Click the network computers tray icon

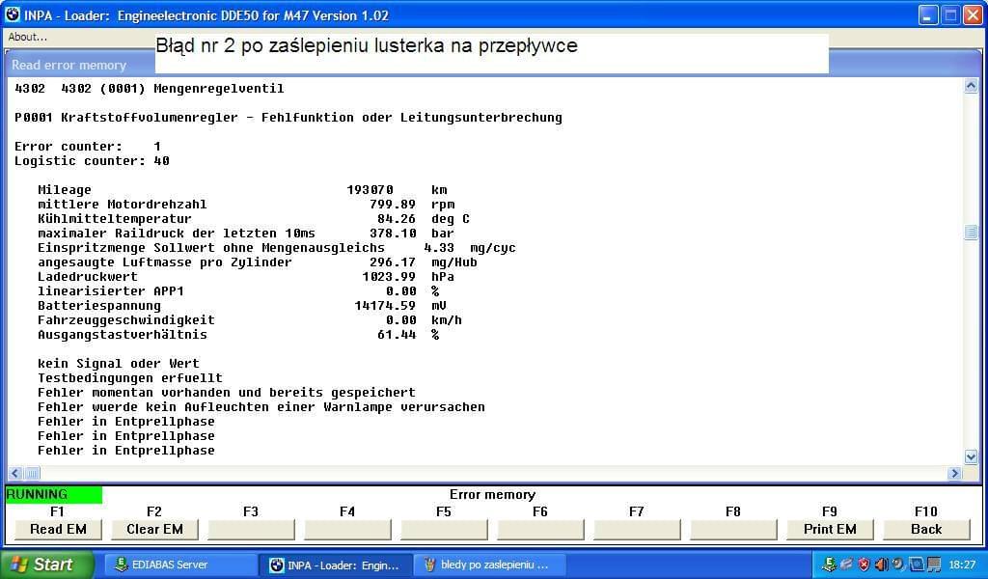click(x=933, y=565)
